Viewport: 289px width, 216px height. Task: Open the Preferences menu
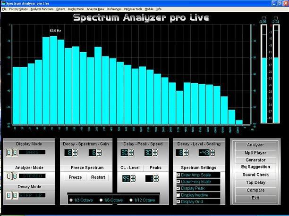point(114,9)
